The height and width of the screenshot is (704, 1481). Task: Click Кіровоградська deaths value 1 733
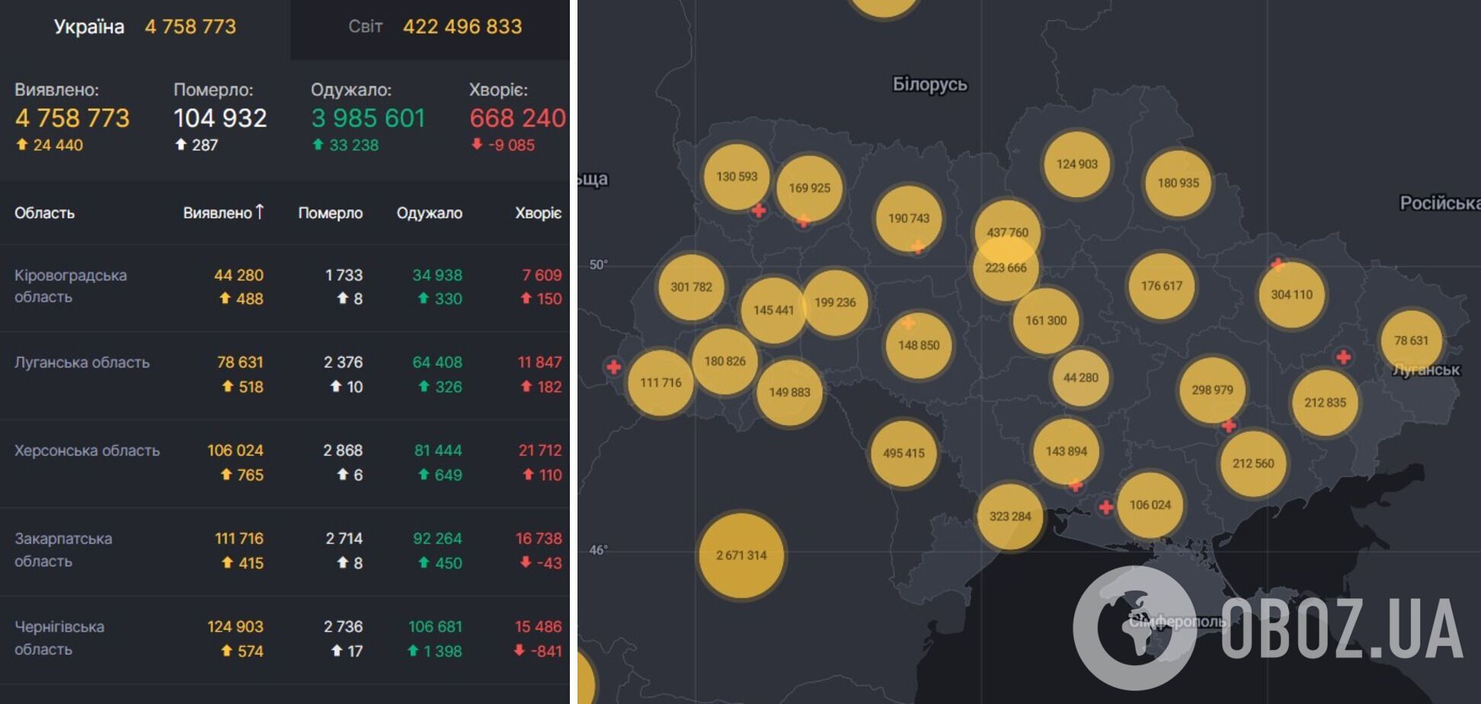pos(344,275)
